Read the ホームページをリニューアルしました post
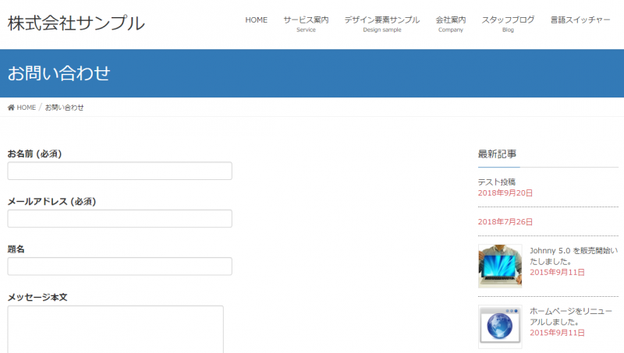This screenshot has height=353, width=624. pyautogui.click(x=573, y=316)
